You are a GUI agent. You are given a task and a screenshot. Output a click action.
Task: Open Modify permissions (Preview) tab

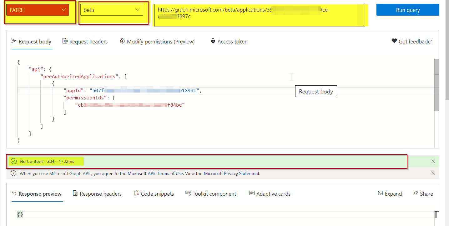[x=157, y=42]
